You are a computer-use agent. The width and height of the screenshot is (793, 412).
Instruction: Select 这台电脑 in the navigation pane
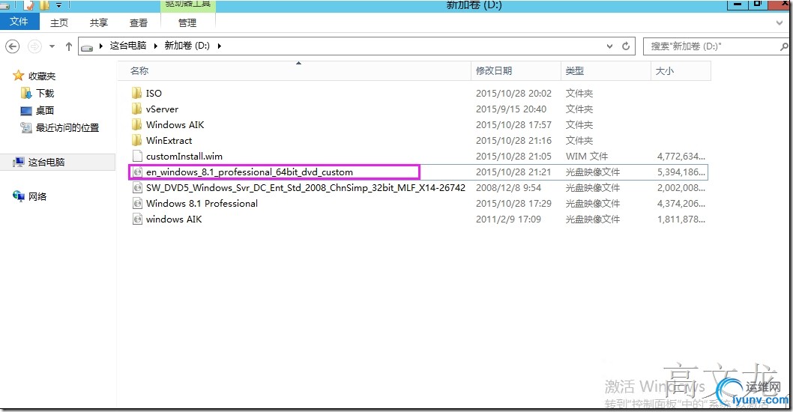pyautogui.click(x=46, y=163)
